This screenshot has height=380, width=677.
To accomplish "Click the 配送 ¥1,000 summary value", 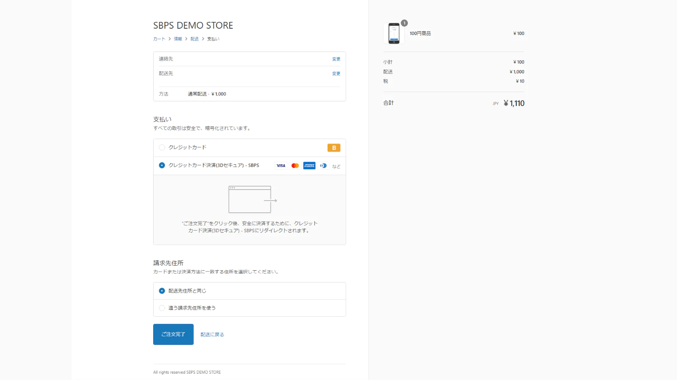I will pyautogui.click(x=517, y=72).
